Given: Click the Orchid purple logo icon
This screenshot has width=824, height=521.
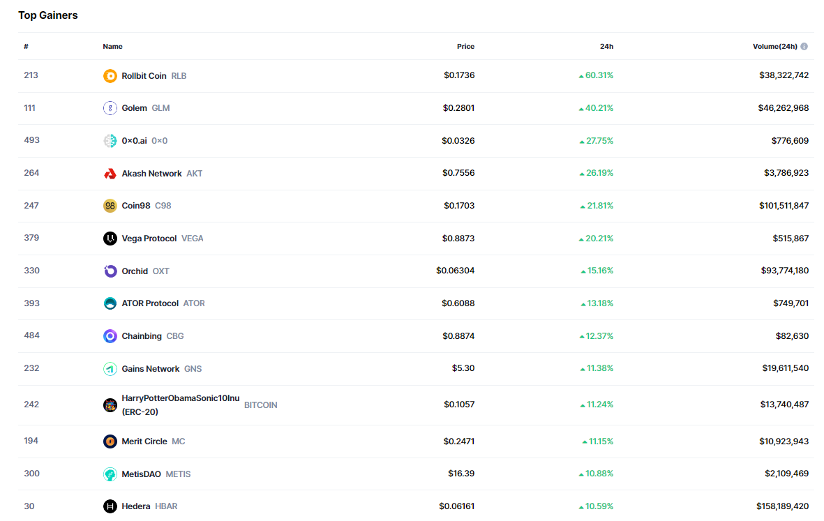Looking at the screenshot, I should 110,271.
